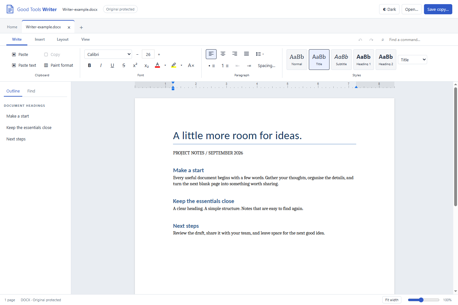Click the Paste text button
This screenshot has width=458, height=305.
point(24,65)
